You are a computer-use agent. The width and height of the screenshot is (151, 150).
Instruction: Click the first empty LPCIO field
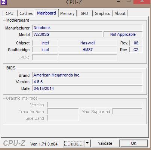45,57
